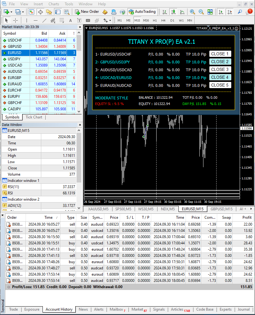Image resolution: width=255 pixels, height=315 pixels.
Task: Open the Signals radio-wave toolbar icon
Action: click(x=122, y=12)
